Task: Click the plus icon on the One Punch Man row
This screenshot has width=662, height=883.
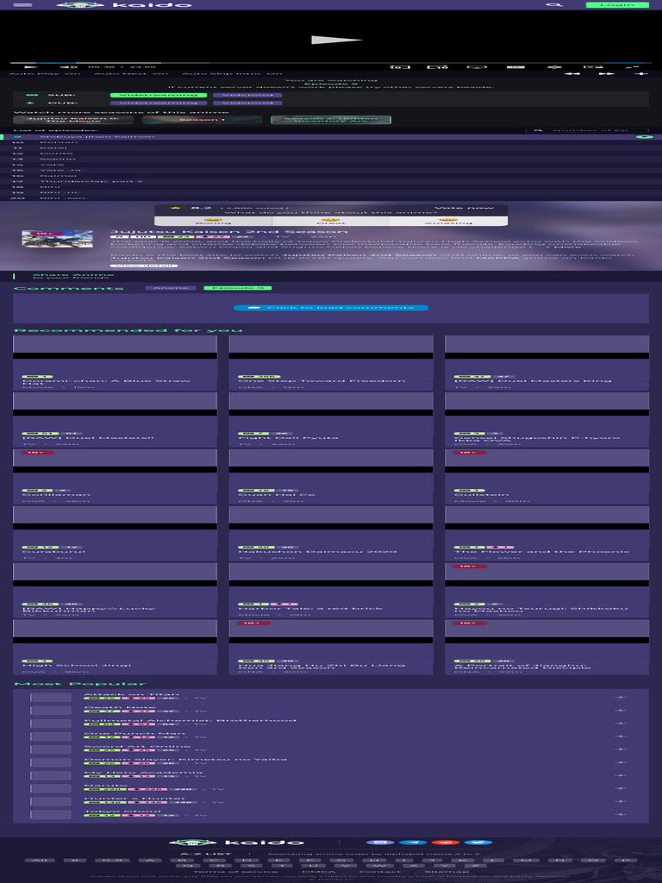Action: 621,736
